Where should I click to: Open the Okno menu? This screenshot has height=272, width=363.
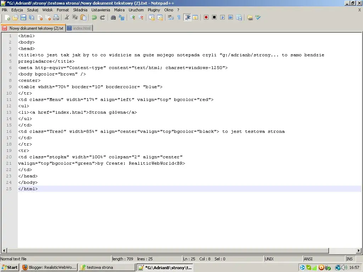tap(168, 10)
